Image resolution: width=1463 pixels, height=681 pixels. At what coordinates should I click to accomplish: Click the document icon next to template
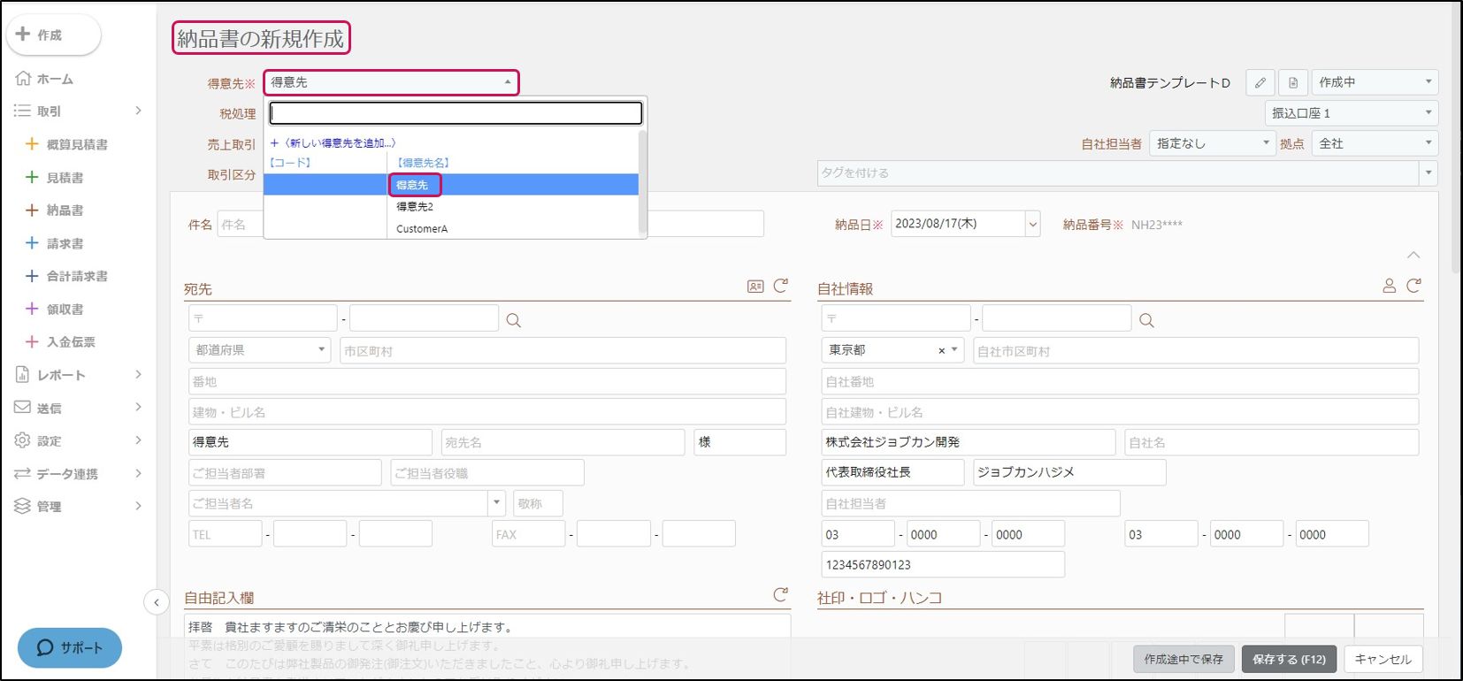[x=1292, y=82]
